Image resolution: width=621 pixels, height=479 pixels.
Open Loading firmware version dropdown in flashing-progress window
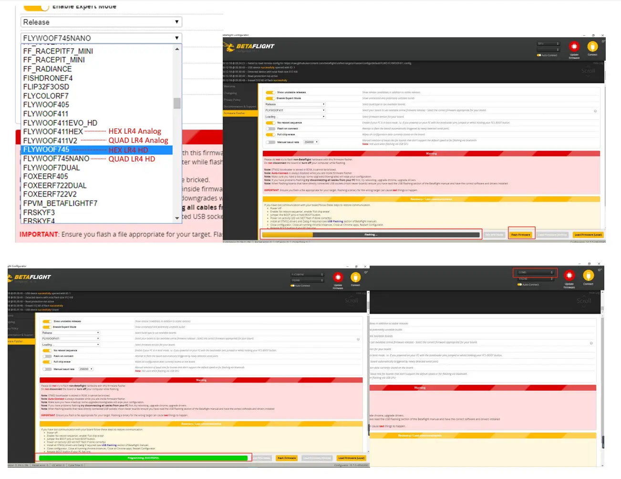coord(295,117)
